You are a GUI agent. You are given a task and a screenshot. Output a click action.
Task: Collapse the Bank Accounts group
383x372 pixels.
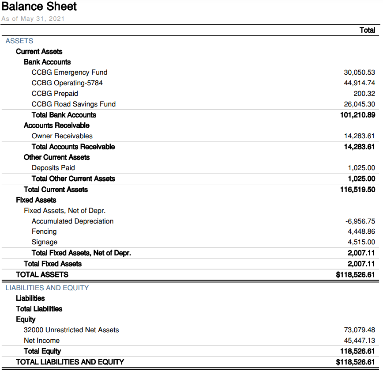click(x=47, y=62)
